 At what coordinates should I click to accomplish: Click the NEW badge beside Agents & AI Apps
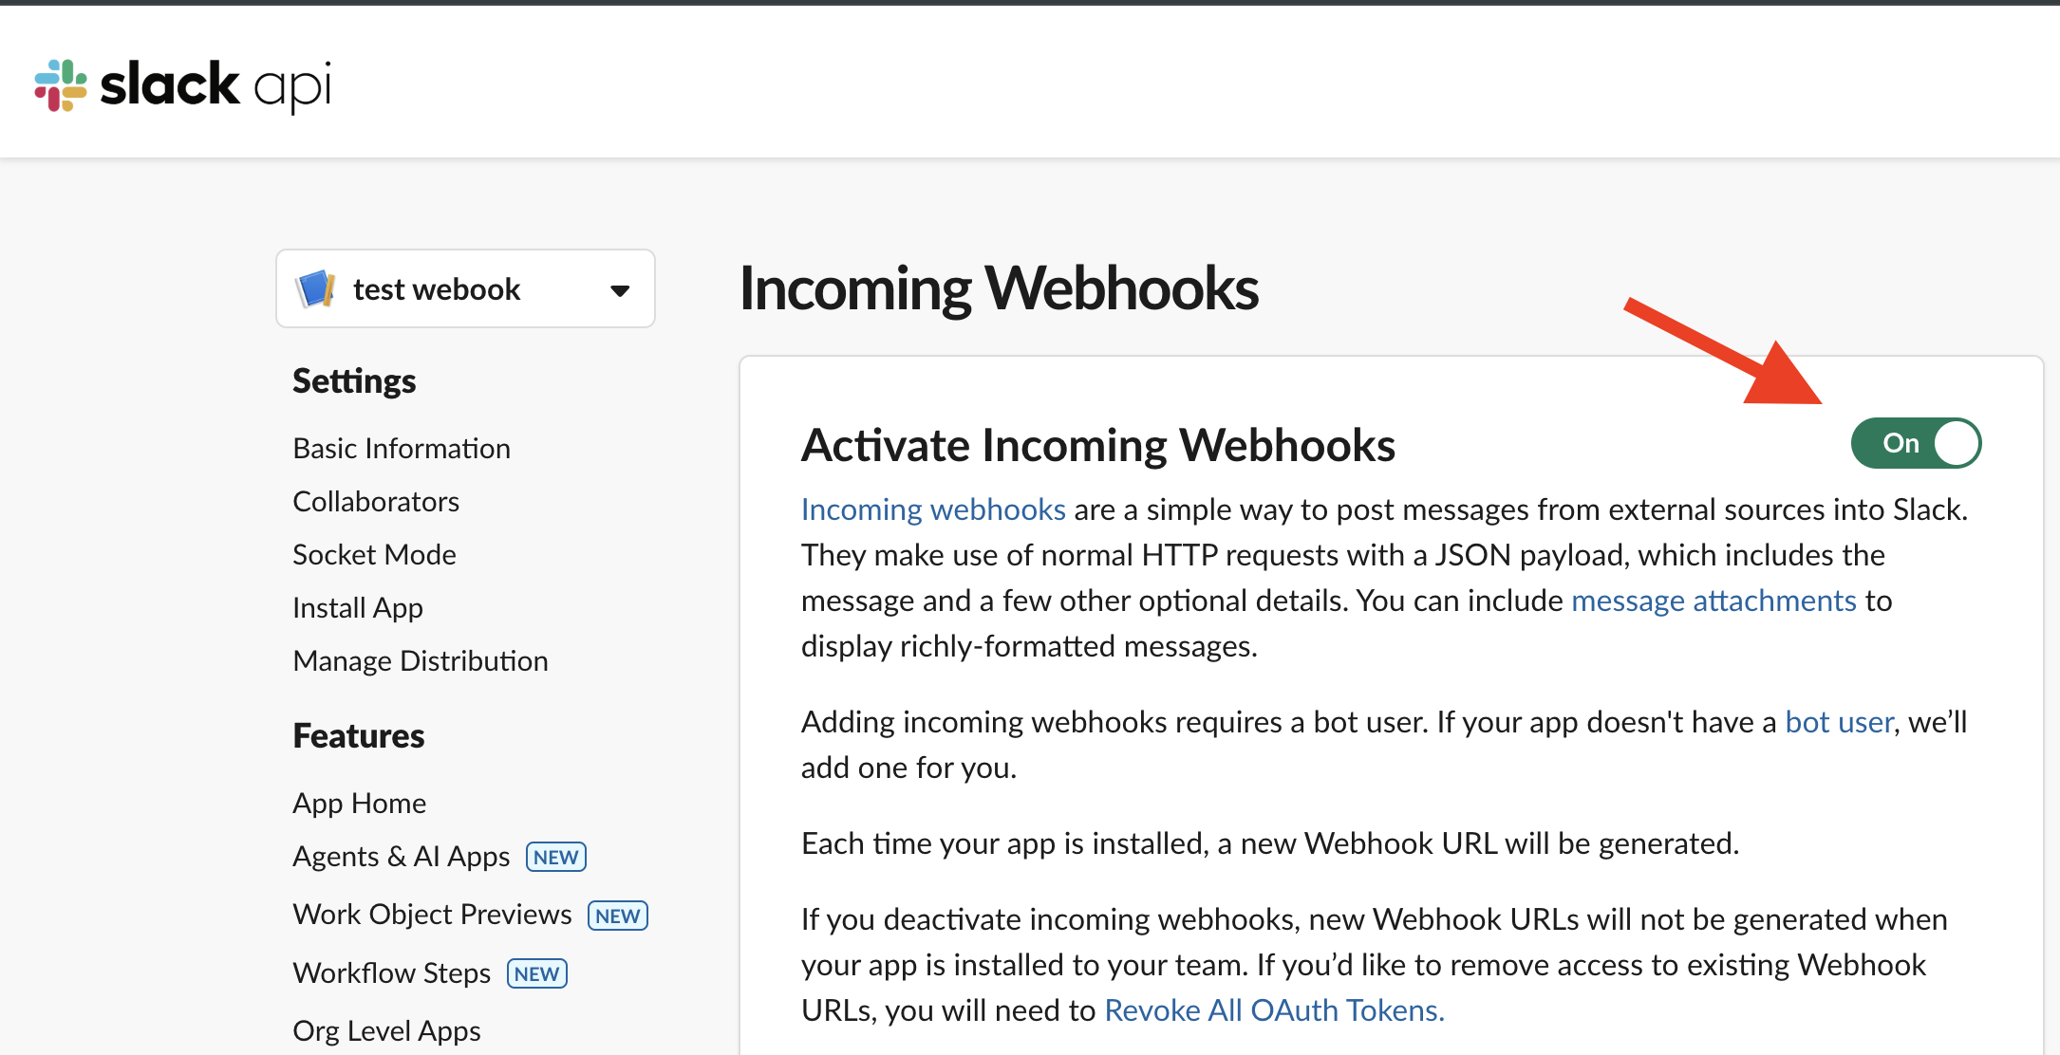point(556,858)
